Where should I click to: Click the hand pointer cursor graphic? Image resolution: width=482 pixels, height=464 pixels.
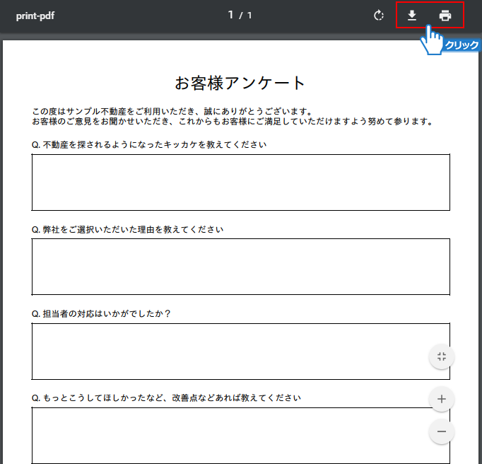point(431,41)
